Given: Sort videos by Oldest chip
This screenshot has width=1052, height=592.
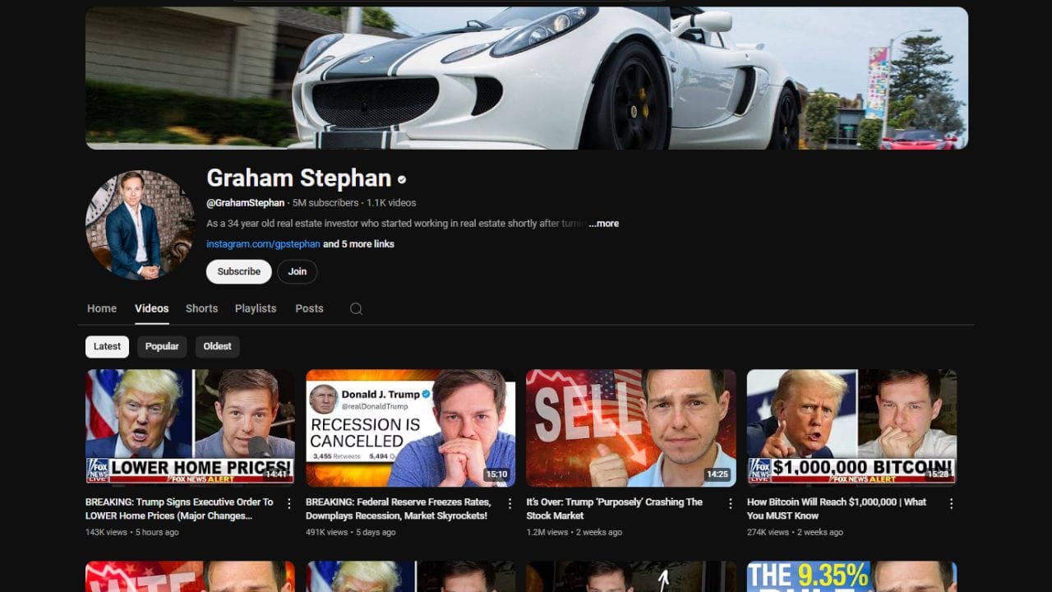Looking at the screenshot, I should click(x=218, y=346).
